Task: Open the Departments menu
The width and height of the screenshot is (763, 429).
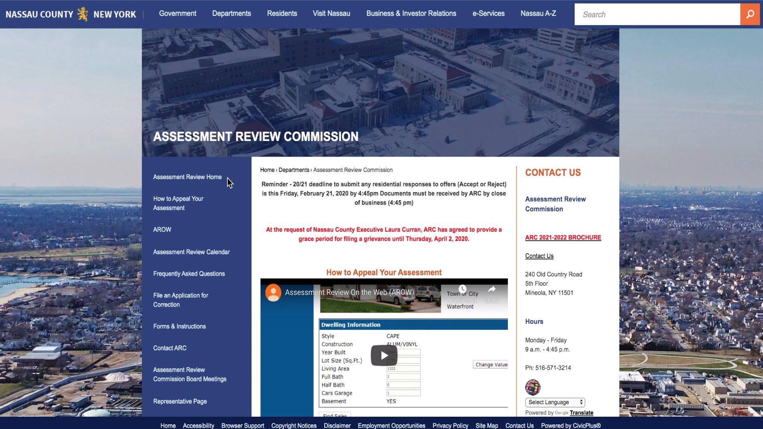Action: point(232,14)
